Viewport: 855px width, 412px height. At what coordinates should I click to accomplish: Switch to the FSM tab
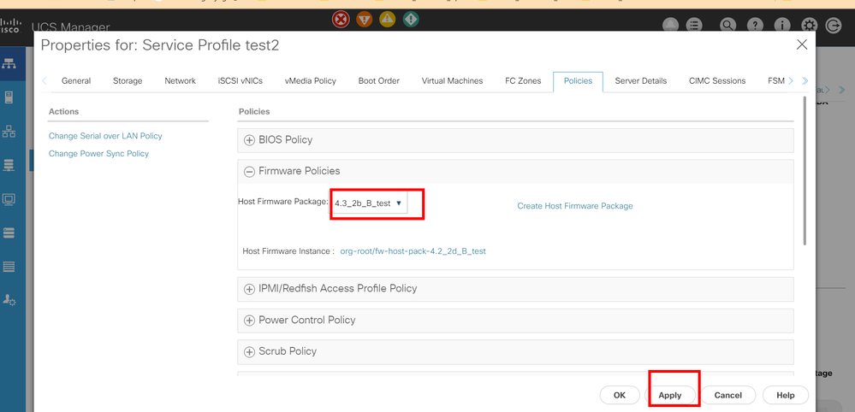click(x=776, y=80)
